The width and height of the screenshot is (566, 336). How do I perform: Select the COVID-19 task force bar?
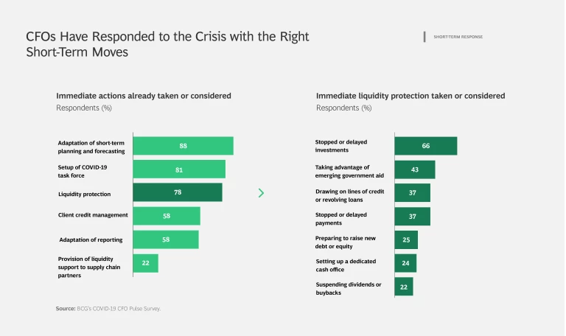pyautogui.click(x=179, y=169)
